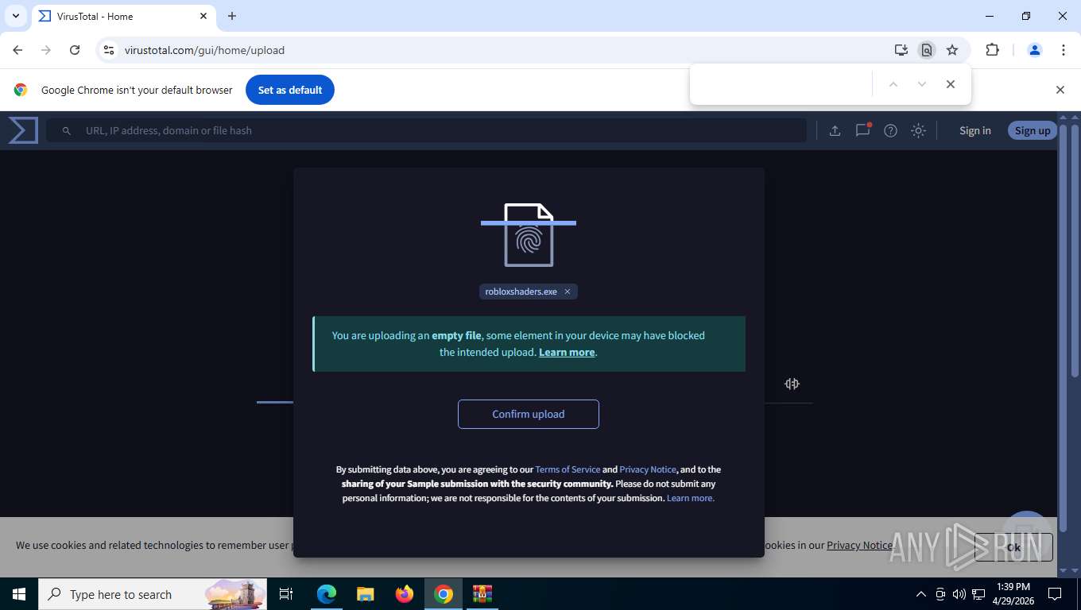Remove robloxshaders.exe file chip
Image resolution: width=1081 pixels, height=610 pixels.
click(568, 291)
